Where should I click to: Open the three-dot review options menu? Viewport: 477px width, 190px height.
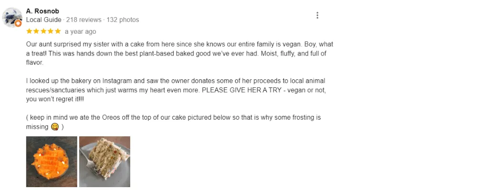[317, 15]
